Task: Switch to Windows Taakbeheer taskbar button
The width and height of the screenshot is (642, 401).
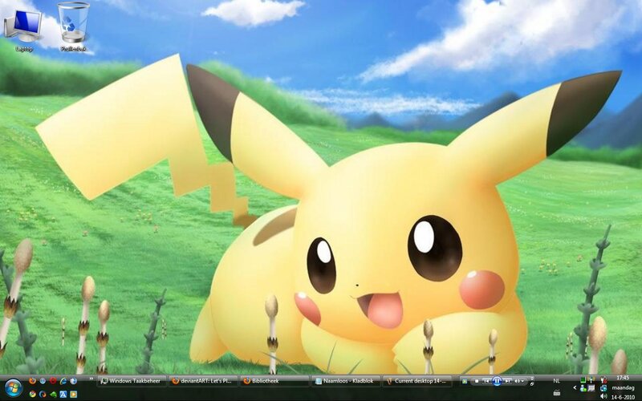Action: click(132, 381)
